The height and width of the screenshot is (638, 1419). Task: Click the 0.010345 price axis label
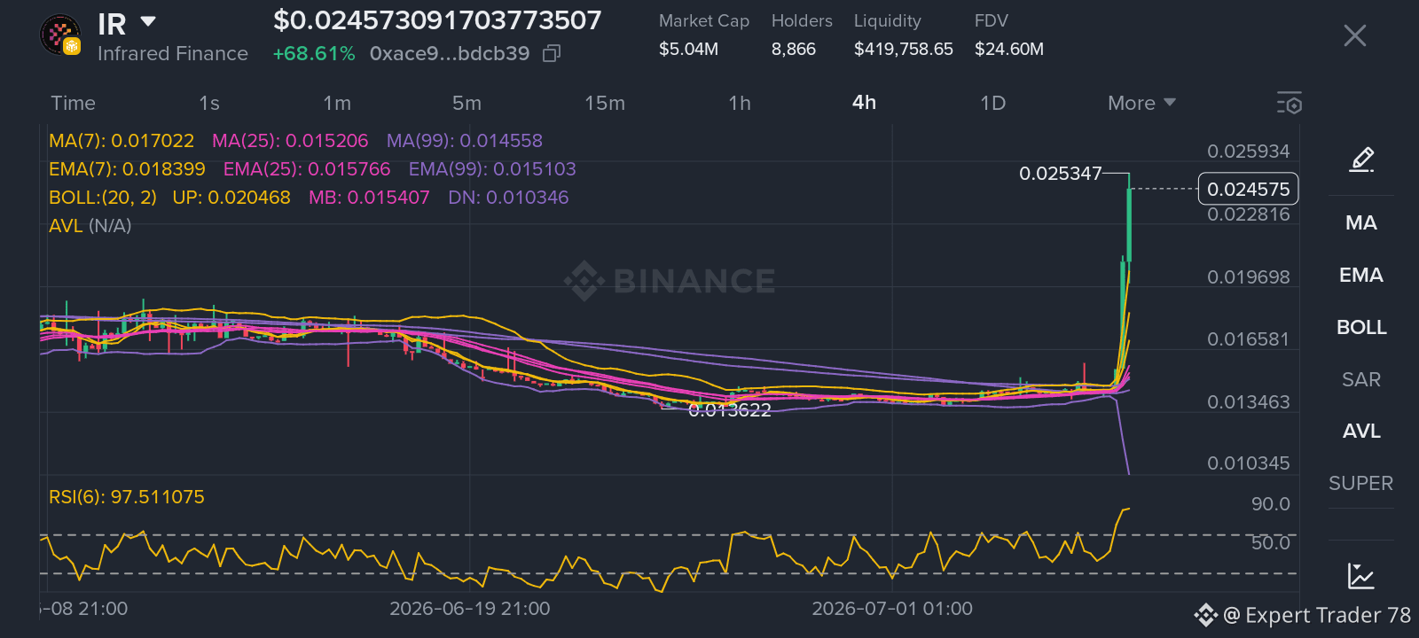pos(1248,463)
